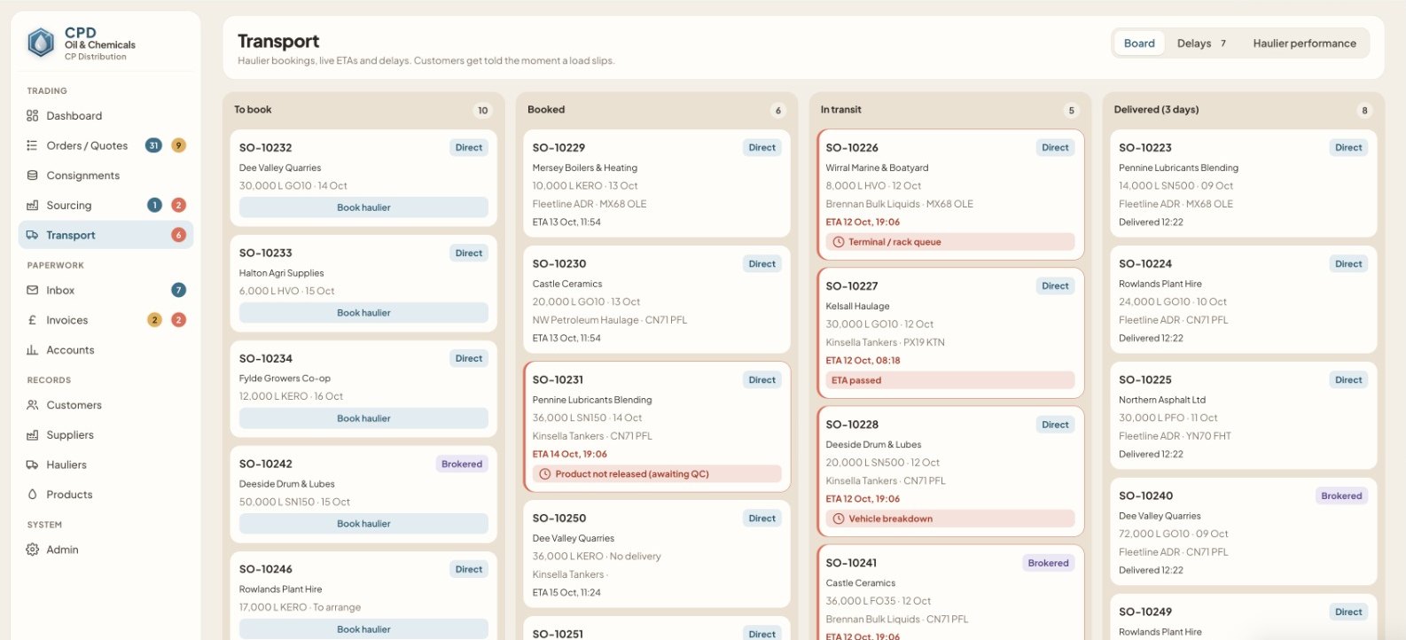Click Vehicle breakdown alert on SO-10228

pyautogui.click(x=949, y=519)
